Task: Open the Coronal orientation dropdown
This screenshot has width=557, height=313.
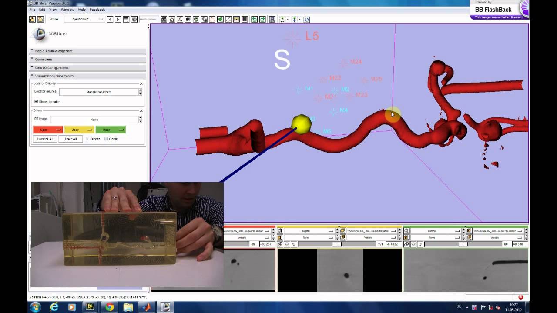Action: point(436,230)
